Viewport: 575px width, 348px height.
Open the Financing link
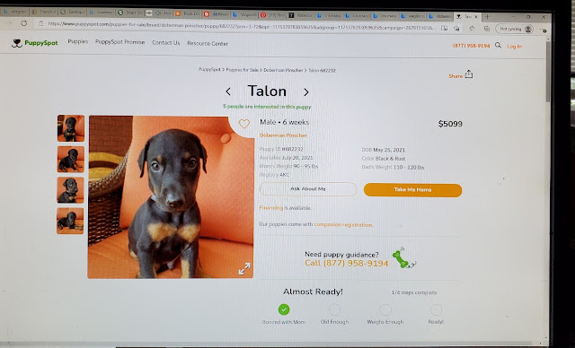(271, 208)
